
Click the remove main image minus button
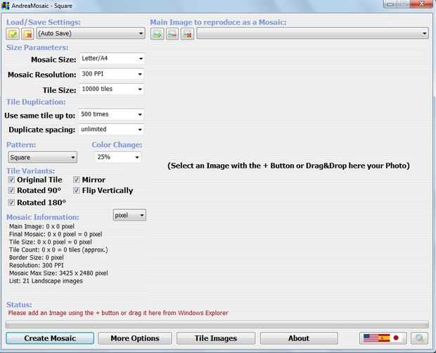172,34
